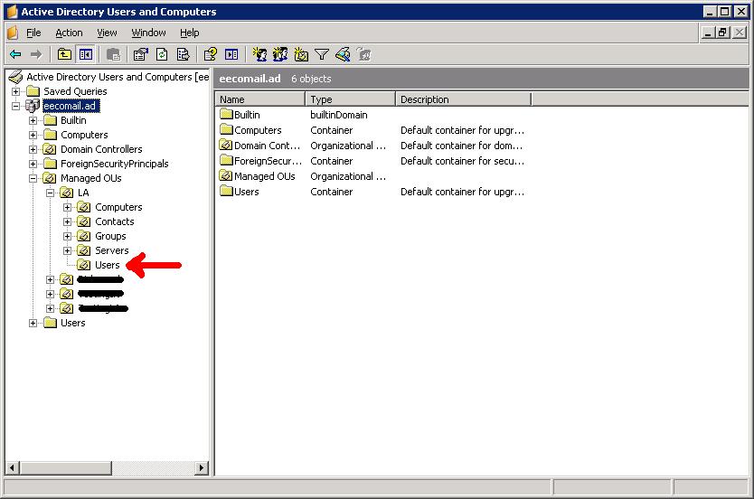Select the Users OU under LA
The height and width of the screenshot is (499, 754).
click(108, 265)
